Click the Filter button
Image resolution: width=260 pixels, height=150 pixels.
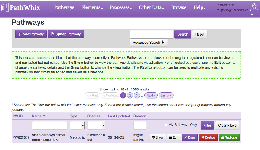207,125
